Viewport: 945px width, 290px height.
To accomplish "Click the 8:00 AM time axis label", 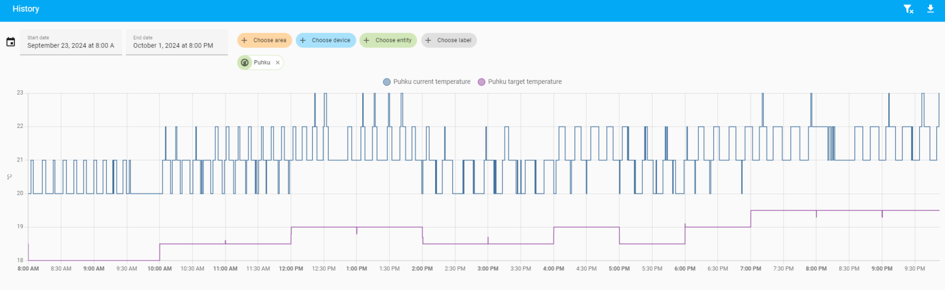I will [28, 269].
